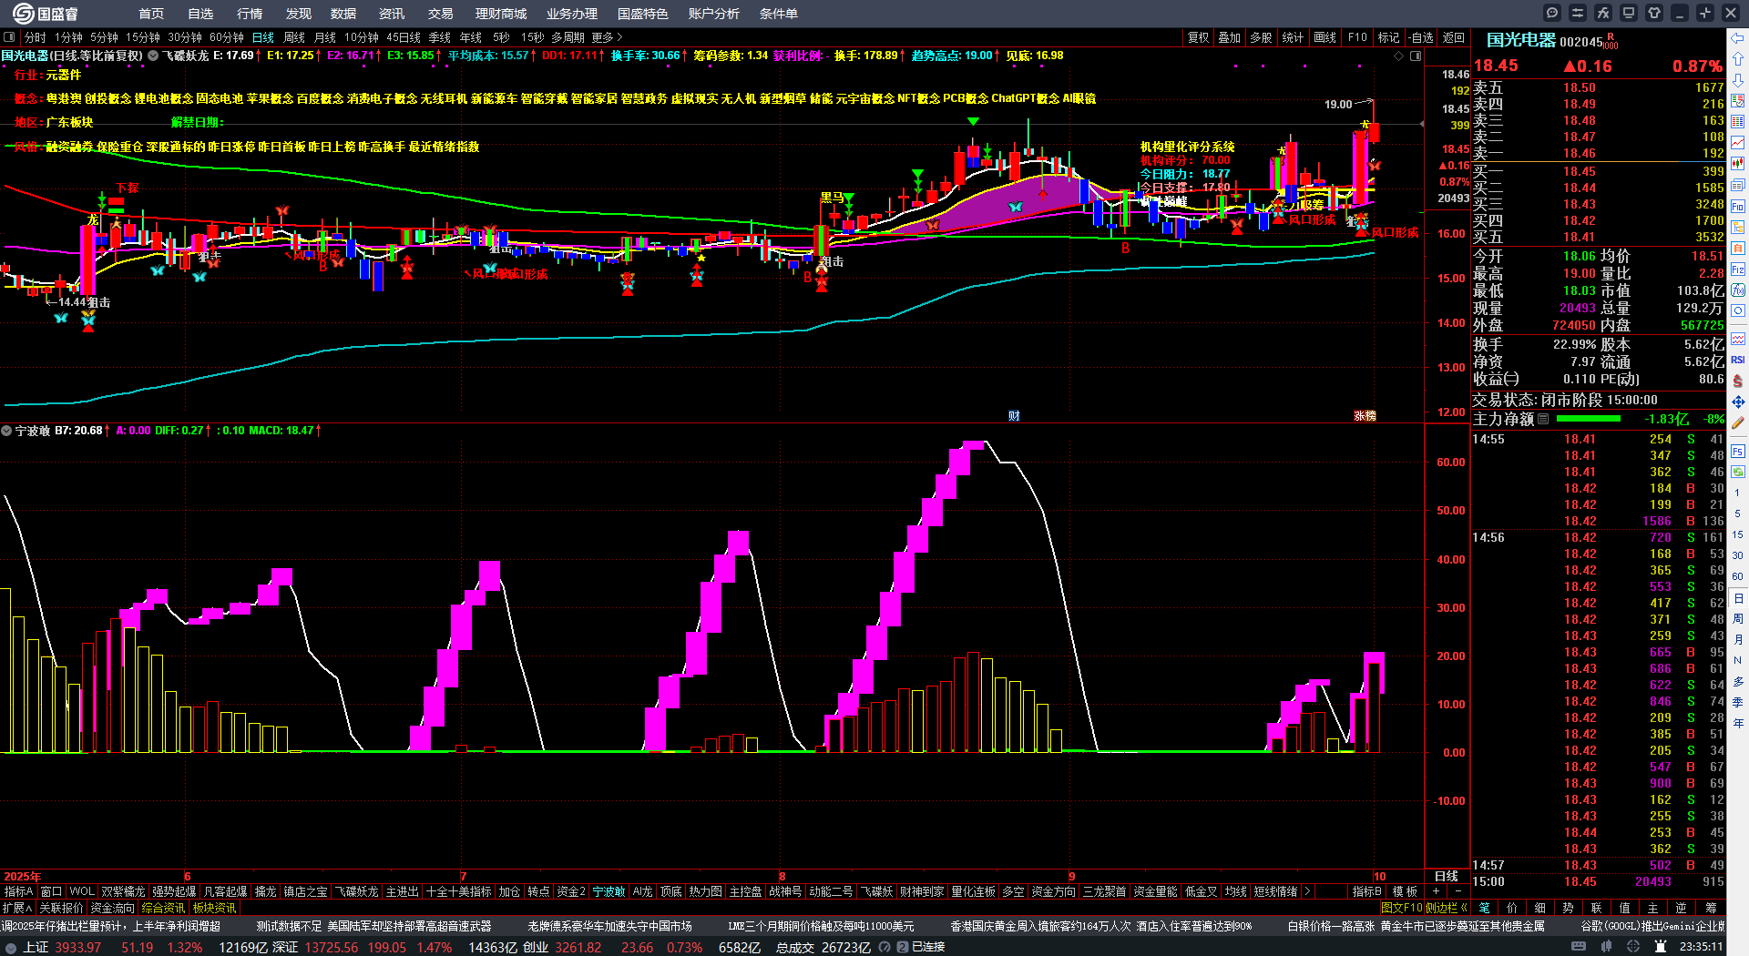Image resolution: width=1749 pixels, height=956 pixels.
Task: Open the quote list icon in right sidebar
Action: point(1738,100)
